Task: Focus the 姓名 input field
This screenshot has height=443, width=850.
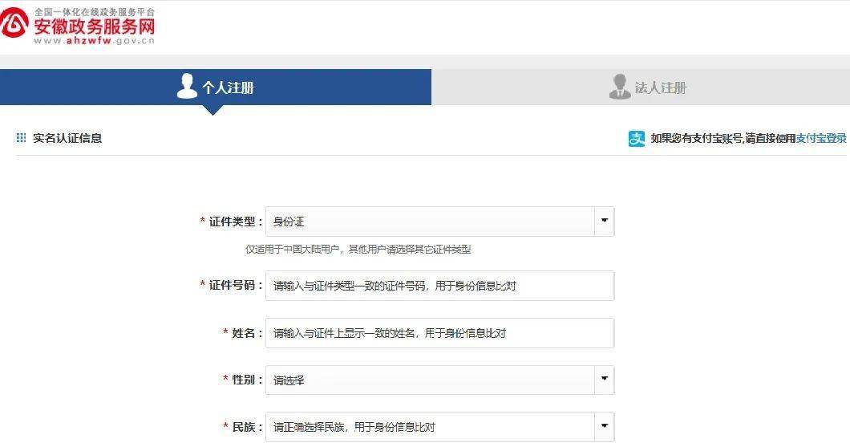Action: tap(439, 333)
